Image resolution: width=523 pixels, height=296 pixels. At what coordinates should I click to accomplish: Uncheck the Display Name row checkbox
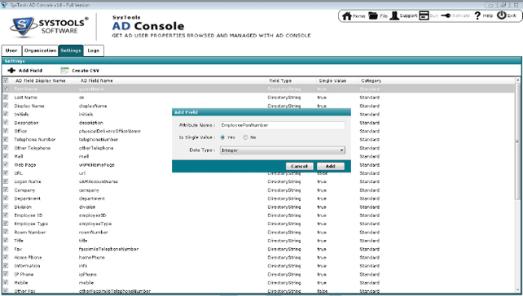6,106
